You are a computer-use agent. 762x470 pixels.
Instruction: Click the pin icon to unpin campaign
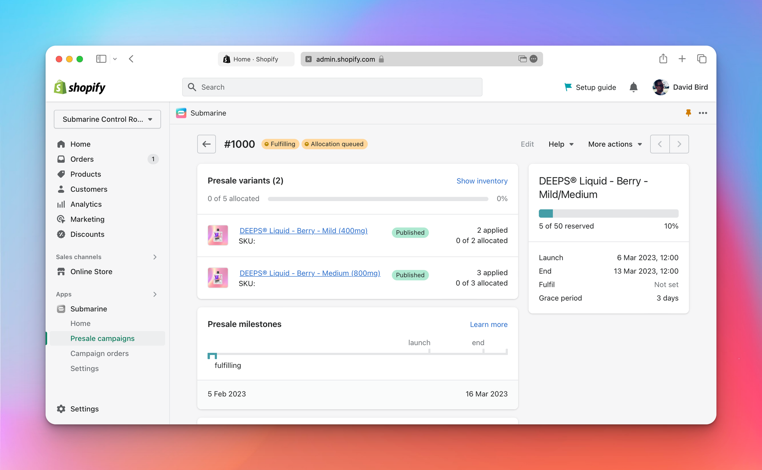[x=689, y=113]
